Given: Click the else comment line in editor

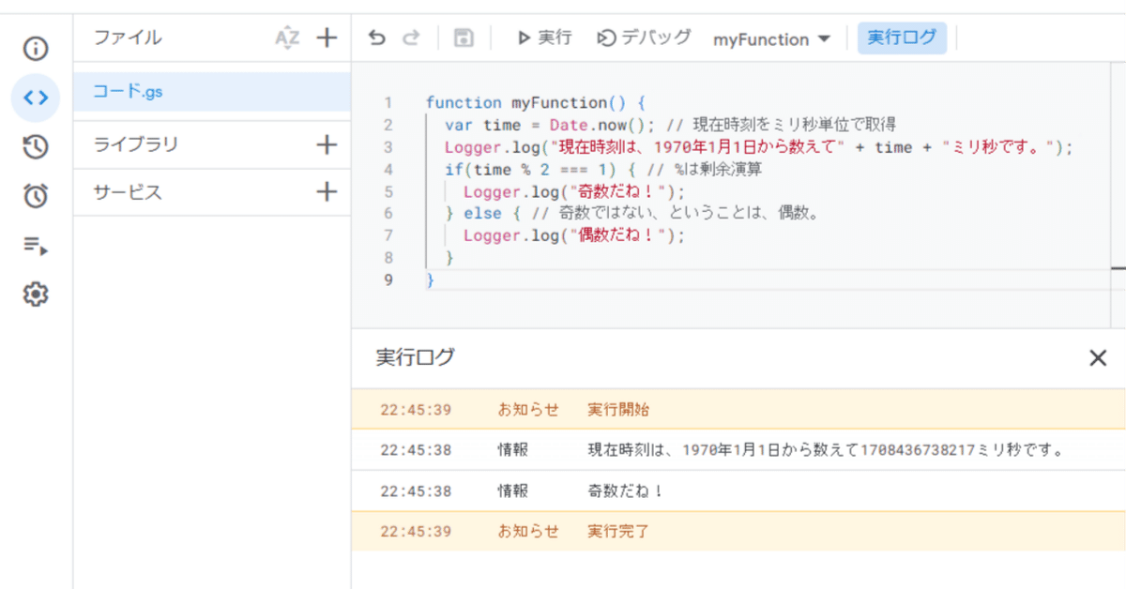Looking at the screenshot, I should coord(633,214).
